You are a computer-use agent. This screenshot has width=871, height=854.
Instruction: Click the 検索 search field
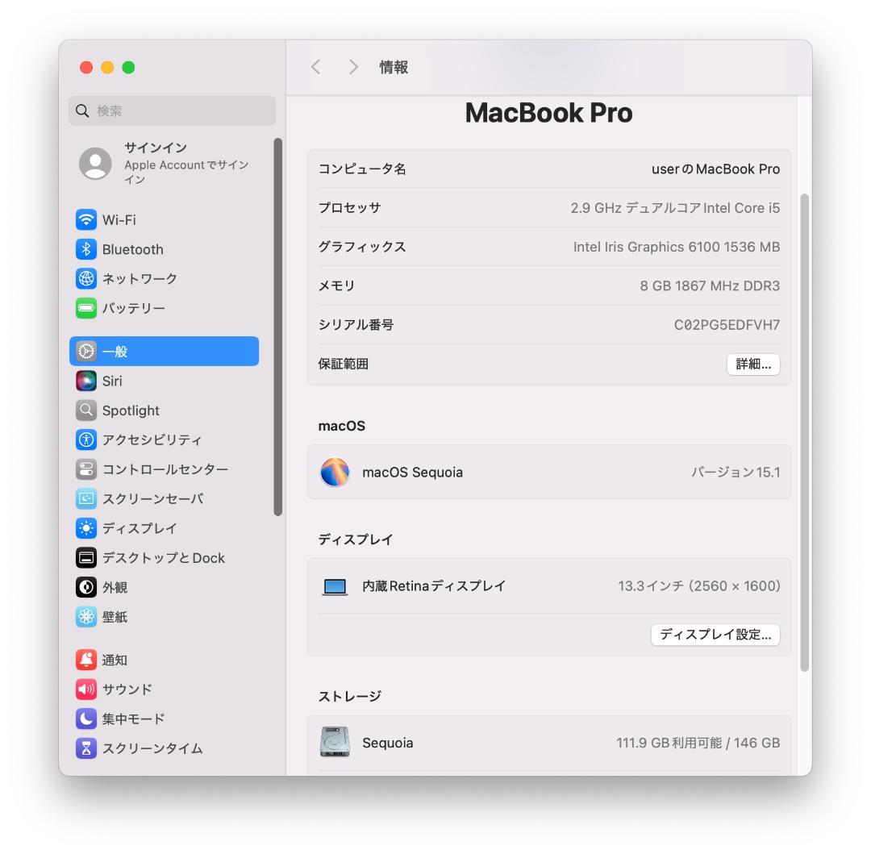pos(173,110)
